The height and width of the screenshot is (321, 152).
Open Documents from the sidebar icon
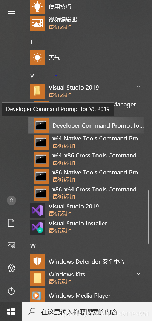pyautogui.click(x=11, y=223)
